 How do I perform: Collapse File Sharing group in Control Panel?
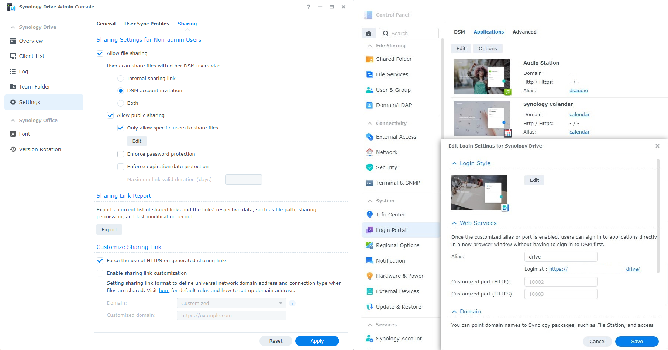370,46
